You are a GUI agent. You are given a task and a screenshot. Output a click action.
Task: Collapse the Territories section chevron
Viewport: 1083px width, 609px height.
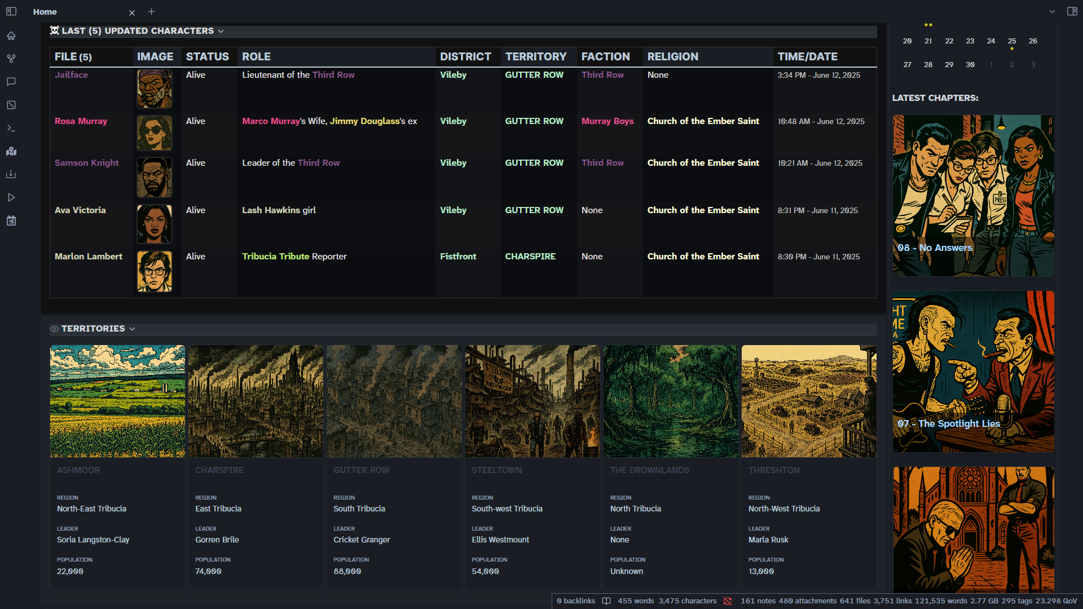(132, 329)
